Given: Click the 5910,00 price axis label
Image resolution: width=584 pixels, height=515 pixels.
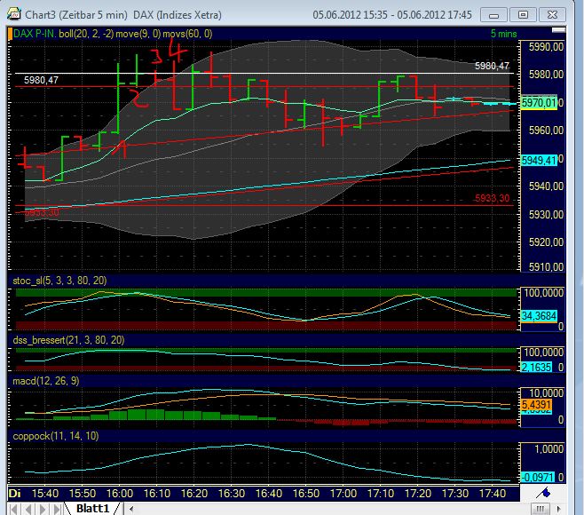Looking at the screenshot, I should pos(546,266).
